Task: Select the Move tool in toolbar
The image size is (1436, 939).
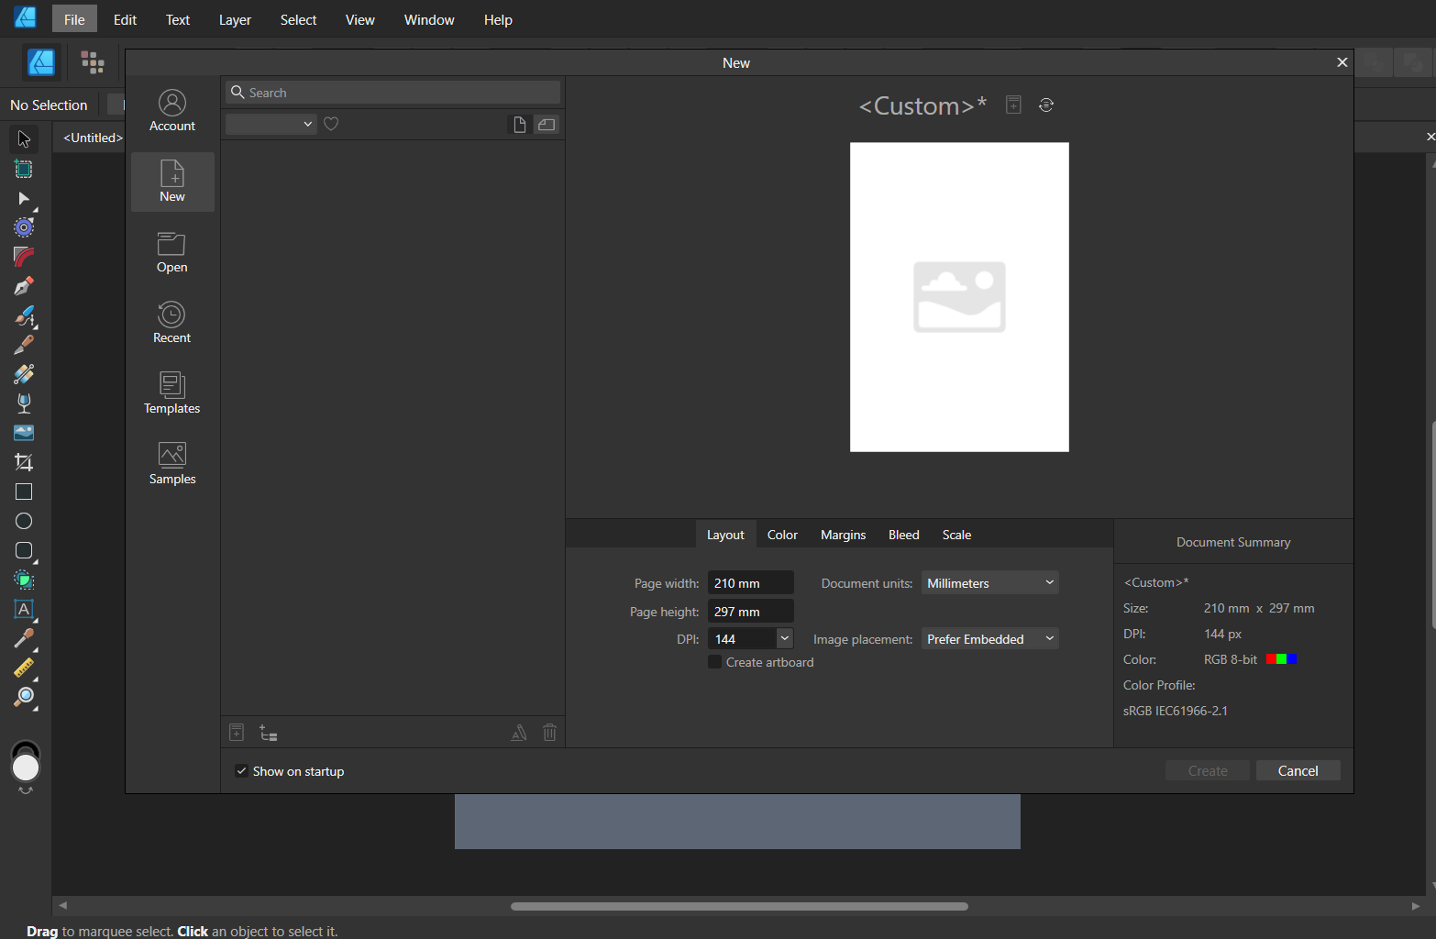Action: (24, 139)
